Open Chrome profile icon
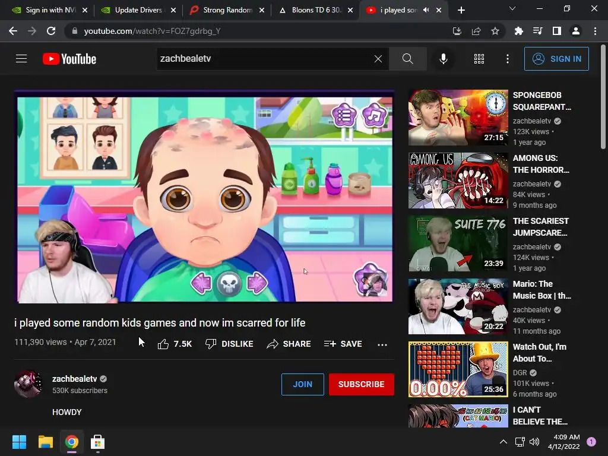Image resolution: width=608 pixels, height=456 pixels. pyautogui.click(x=575, y=31)
